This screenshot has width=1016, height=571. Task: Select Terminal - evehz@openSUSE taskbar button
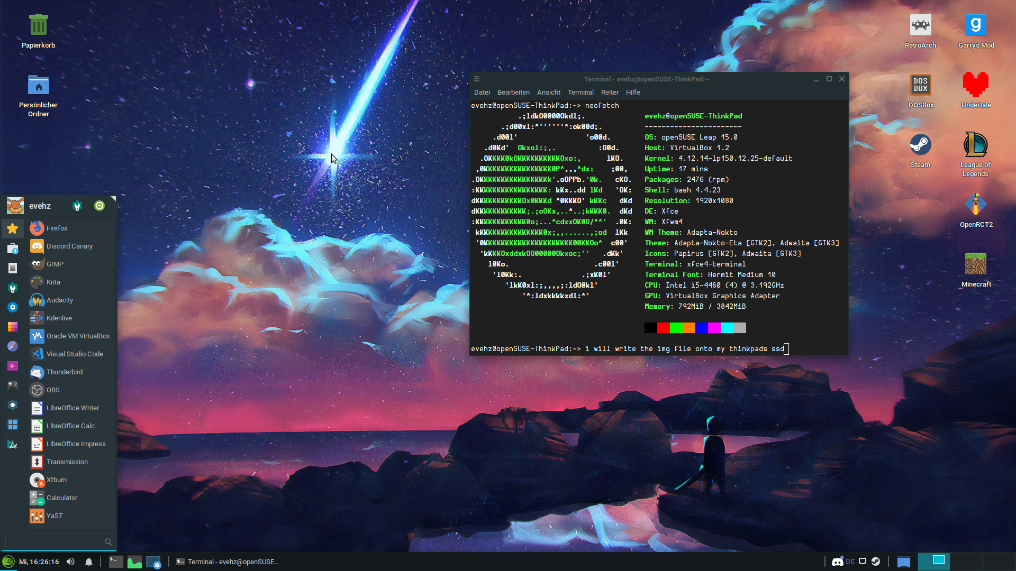[x=228, y=561]
